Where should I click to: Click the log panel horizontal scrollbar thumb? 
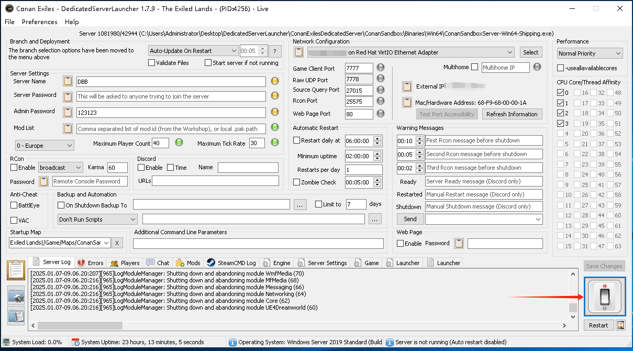[80, 325]
